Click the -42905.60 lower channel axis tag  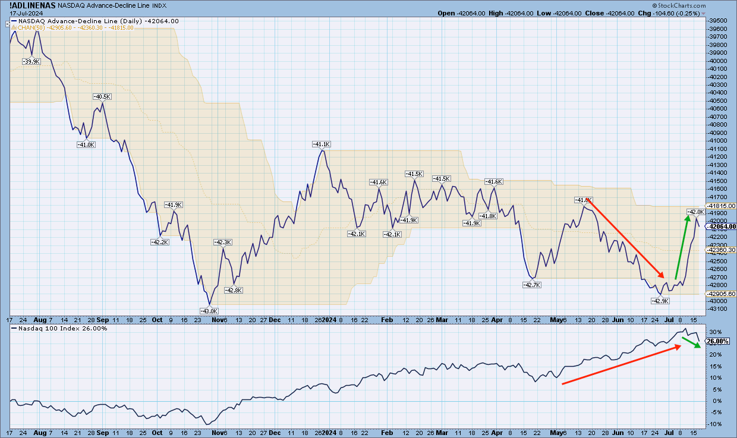[722, 294]
